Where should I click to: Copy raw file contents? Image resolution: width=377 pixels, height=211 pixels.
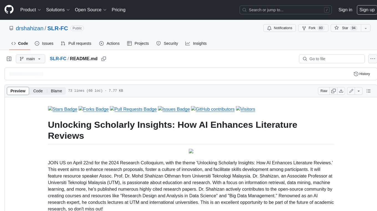tap(333, 91)
